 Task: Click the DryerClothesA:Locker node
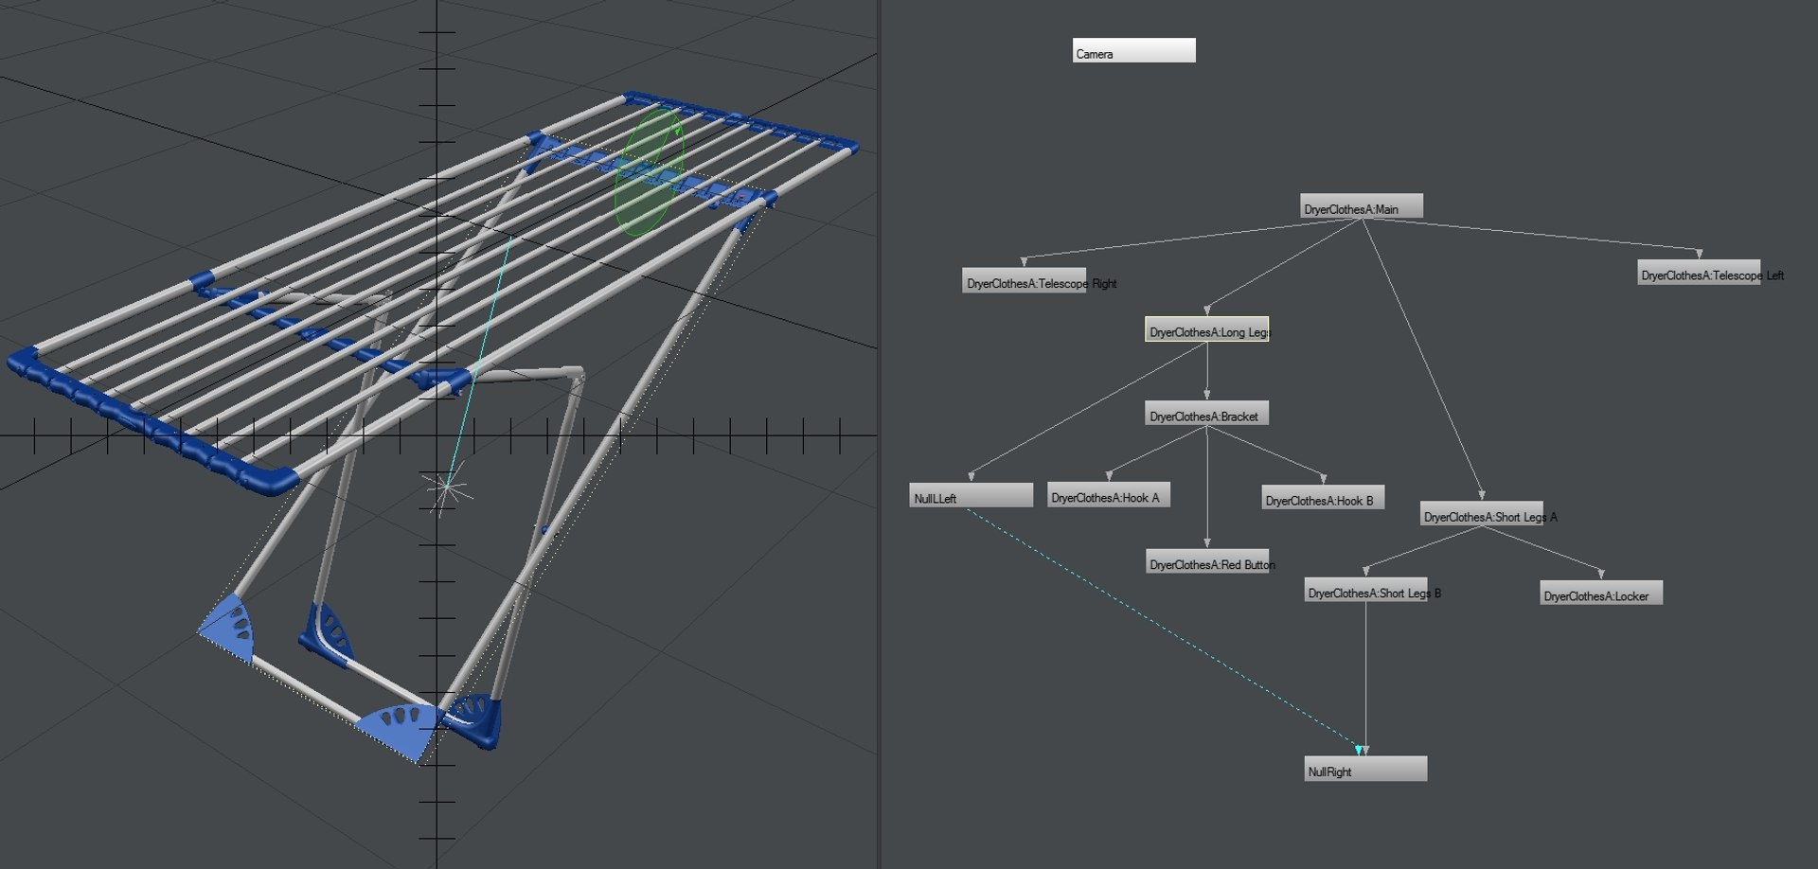(1601, 593)
